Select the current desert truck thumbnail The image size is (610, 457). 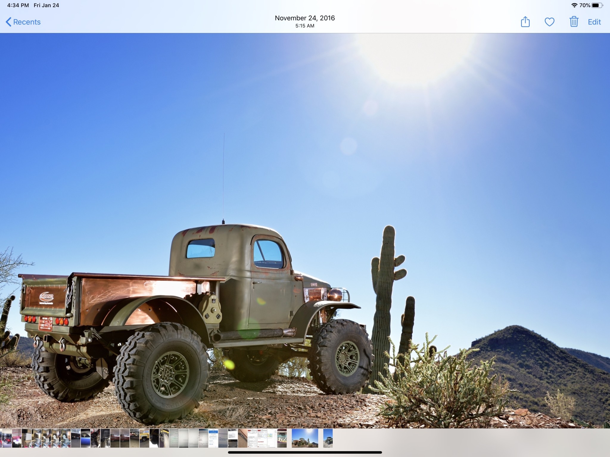coord(305,438)
